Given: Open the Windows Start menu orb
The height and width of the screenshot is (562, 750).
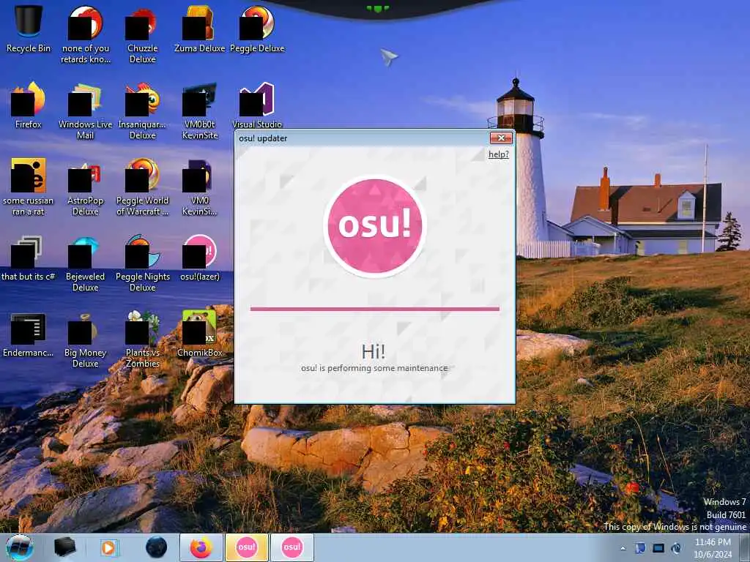Looking at the screenshot, I should point(20,547).
